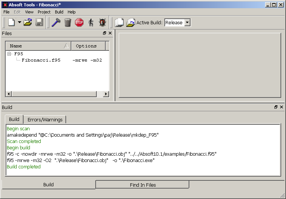Open the Active Build Release dropdown

[x=187, y=23]
